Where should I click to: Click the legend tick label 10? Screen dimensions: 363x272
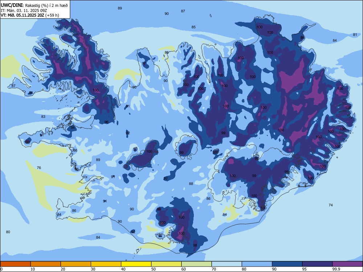coord(33,269)
